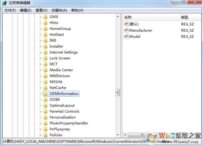This screenshot has height=146, width=203.
Task: Click REG_SZ type in Model row
Action: [x=187, y=37]
